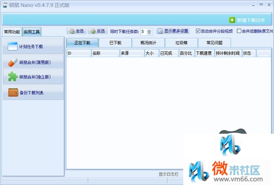274x185 pixels.
Task: Increase simultaneous download count with up arrow
Action: (149, 30)
